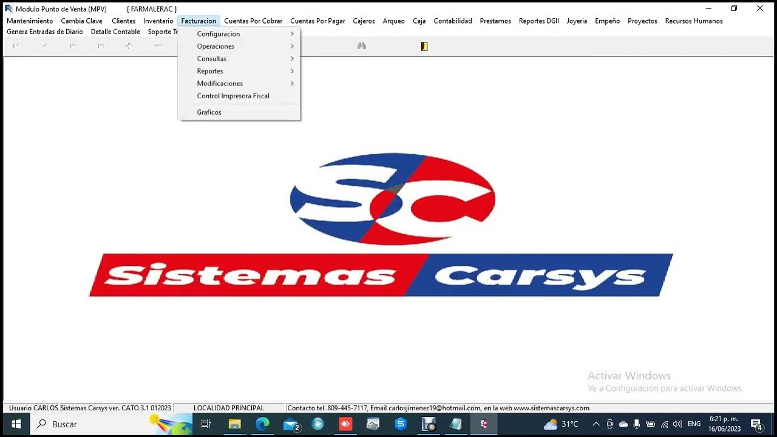Open Genera Entradas de Diario menu
Screen dimensions: 777x437
[45, 32]
